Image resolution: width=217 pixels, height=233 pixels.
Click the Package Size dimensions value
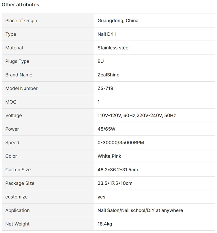(x=115, y=183)
